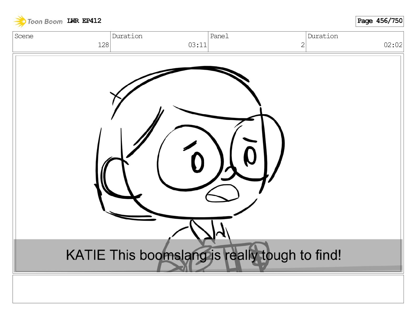Click the 'Panel' header label
The height and width of the screenshot is (322, 417).
(219, 36)
